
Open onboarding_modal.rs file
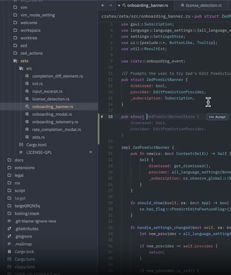[x=52, y=114]
